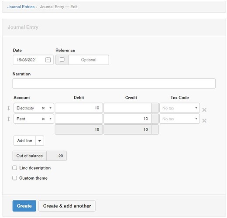Enable the Line description option

tap(15, 168)
